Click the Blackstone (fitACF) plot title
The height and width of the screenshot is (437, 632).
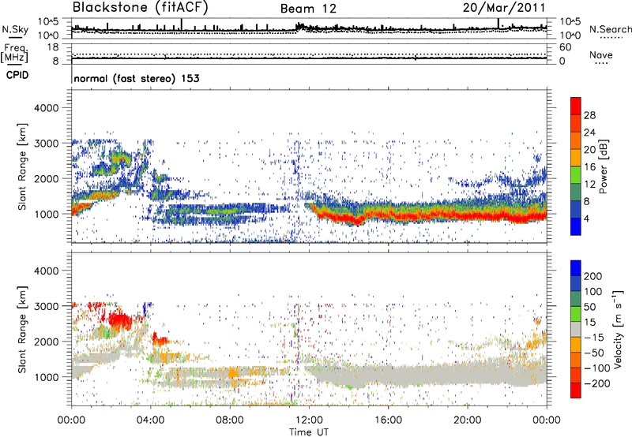tap(140, 8)
